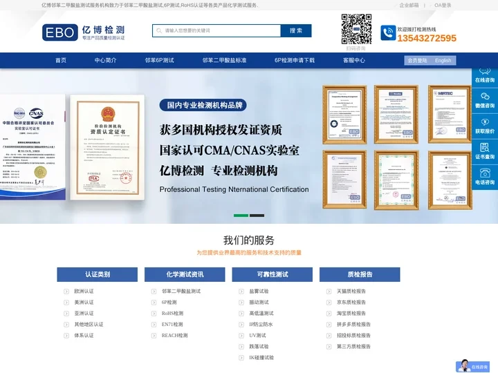The width and height of the screenshot is (498, 373).
Task: Open 淘宝质检报告 link
Action: [351, 314]
